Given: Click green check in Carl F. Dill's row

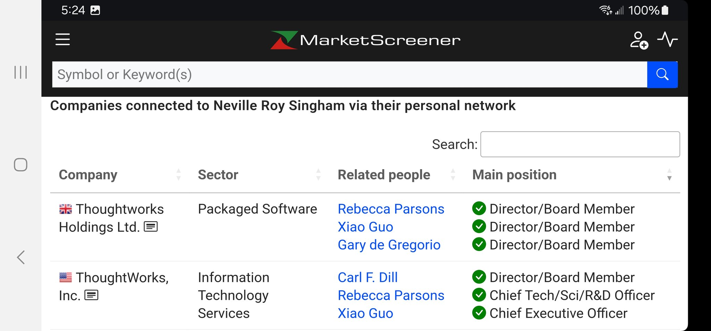Looking at the screenshot, I should point(479,277).
